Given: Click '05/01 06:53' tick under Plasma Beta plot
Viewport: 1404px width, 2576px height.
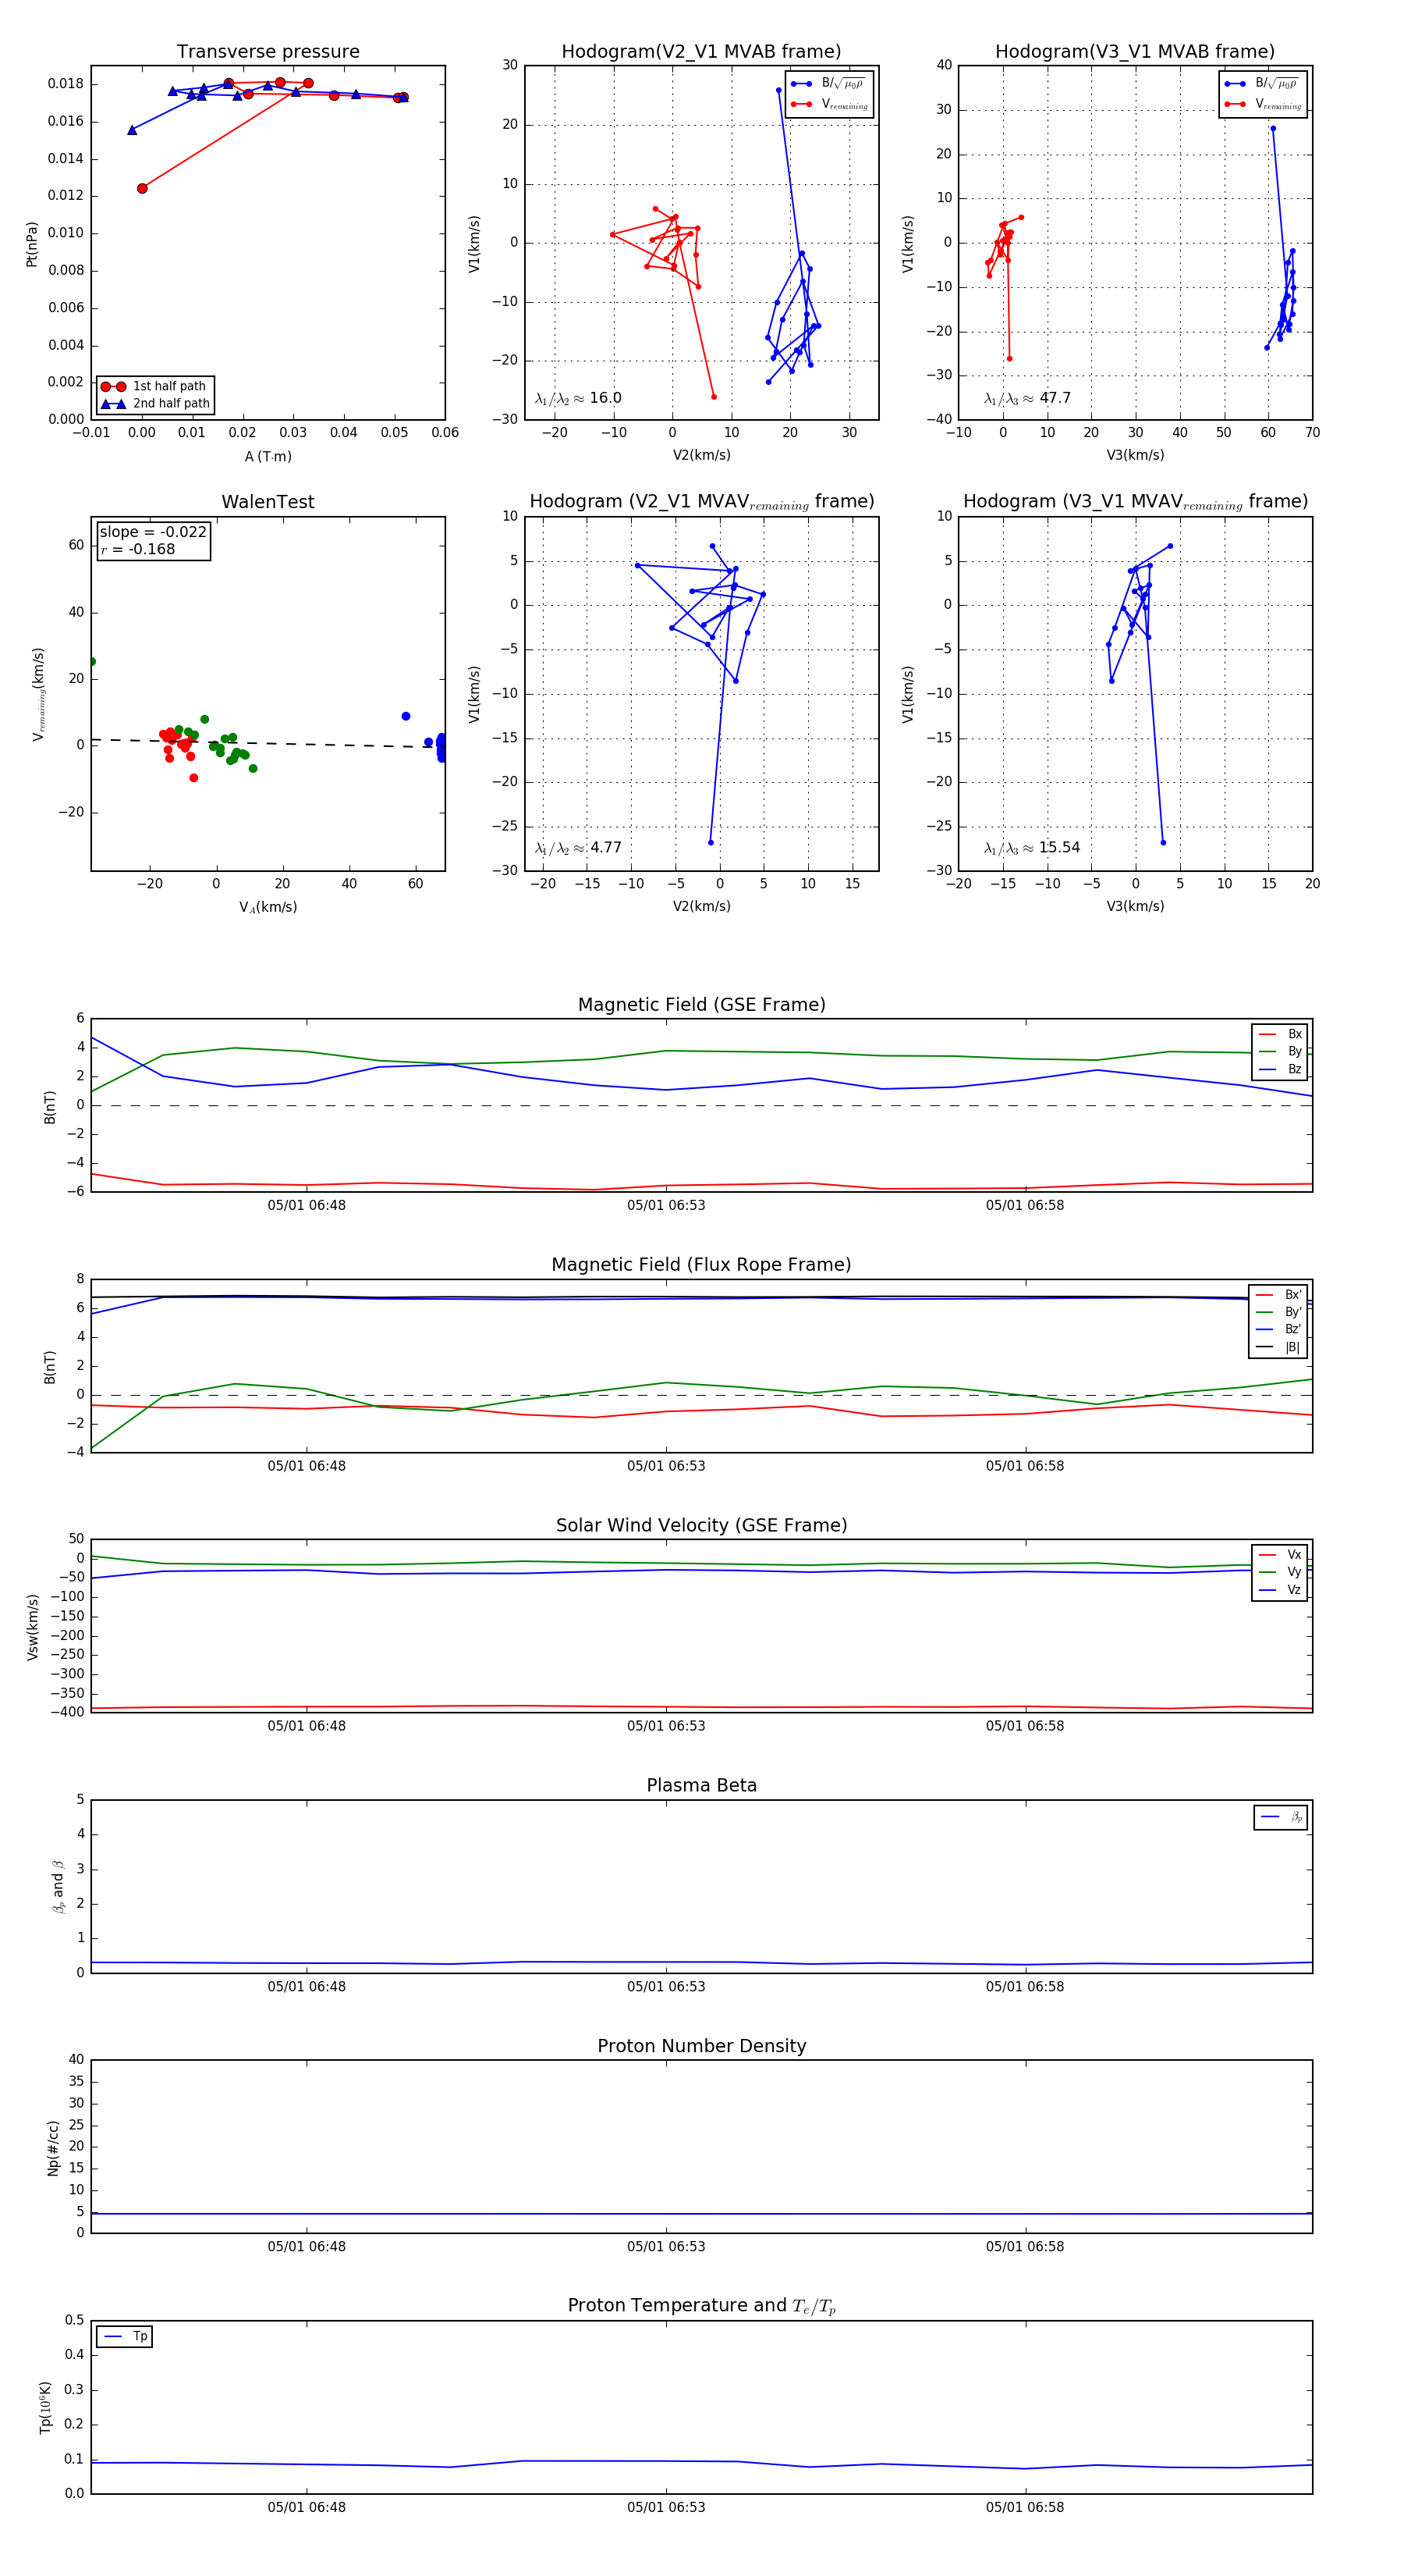Looking at the screenshot, I should click(667, 1986).
